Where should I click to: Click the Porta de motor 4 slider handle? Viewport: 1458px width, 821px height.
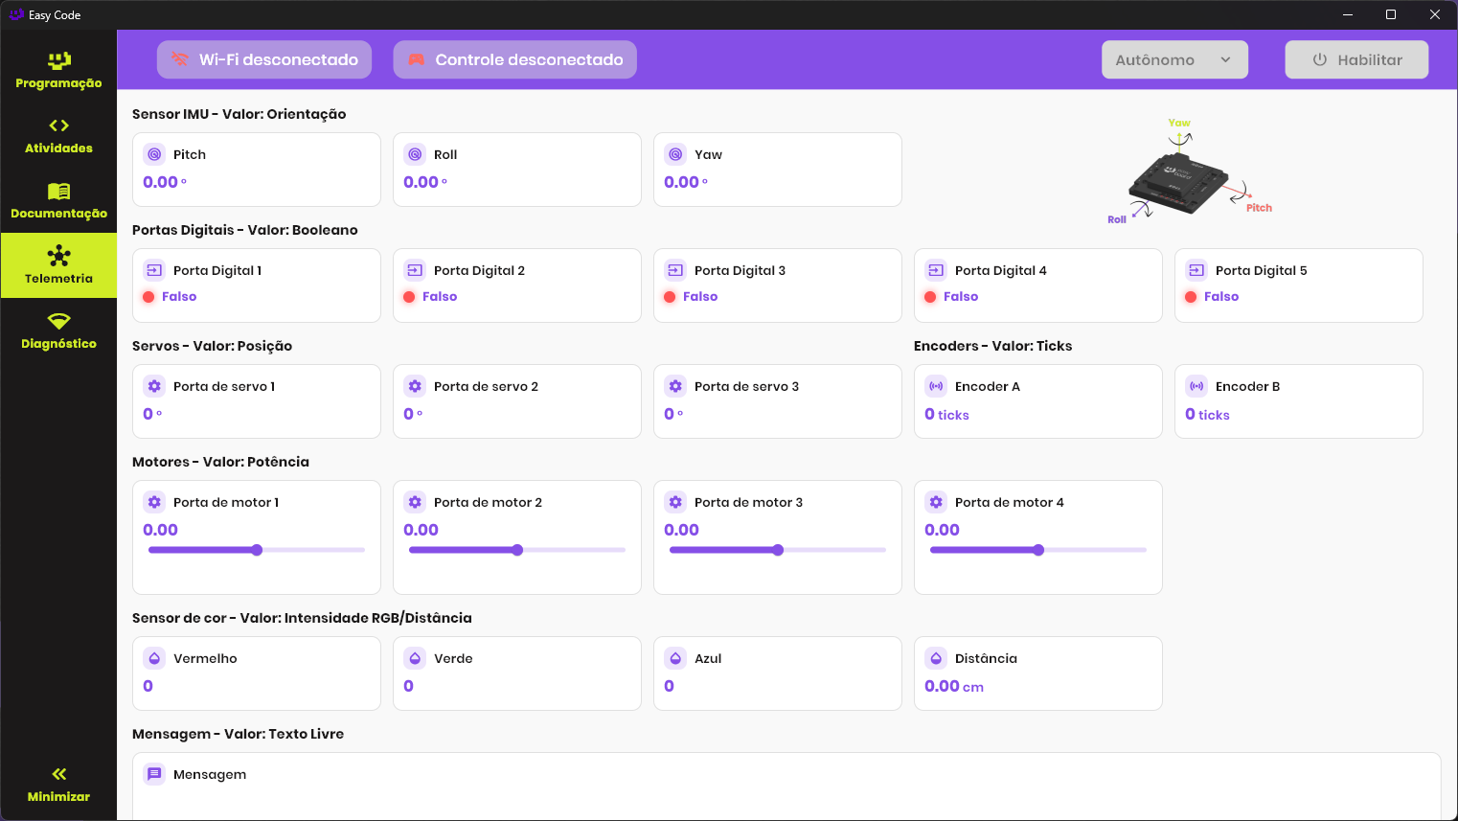point(1038,550)
